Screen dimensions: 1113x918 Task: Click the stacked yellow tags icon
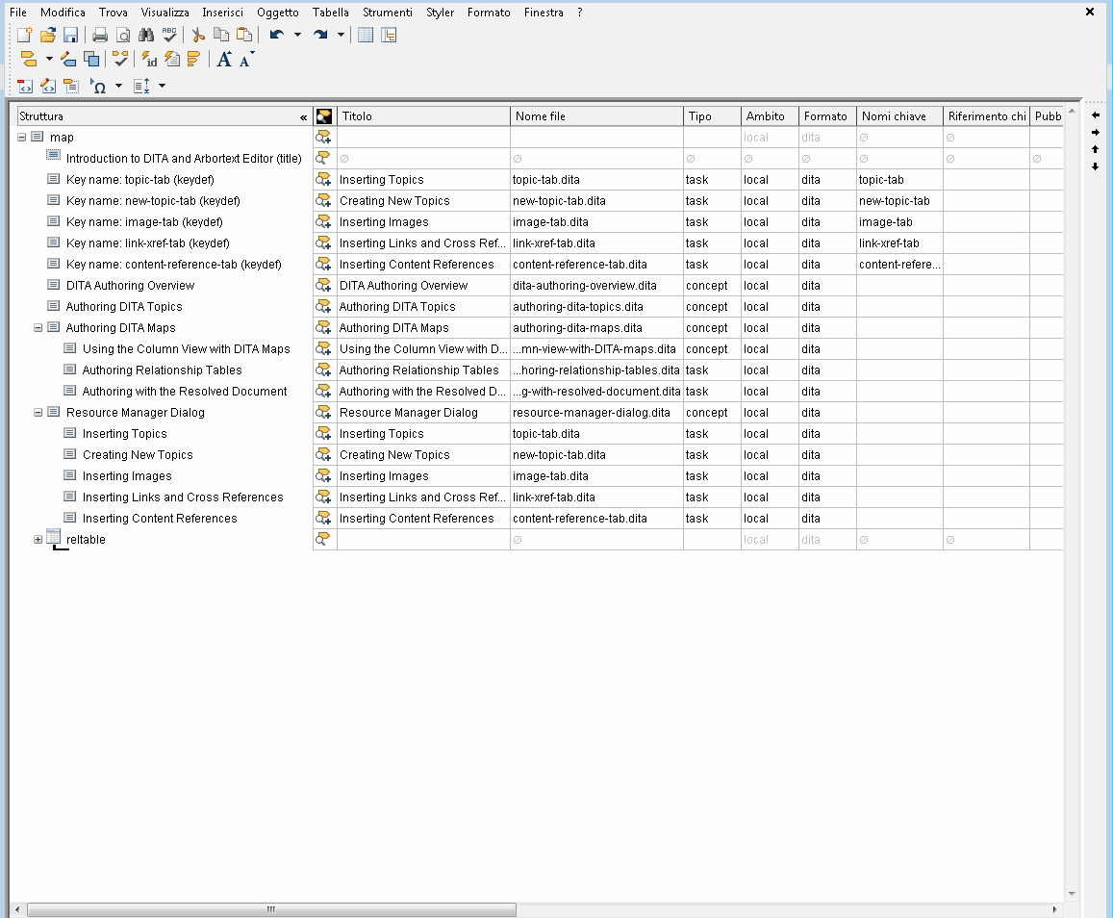(x=193, y=59)
